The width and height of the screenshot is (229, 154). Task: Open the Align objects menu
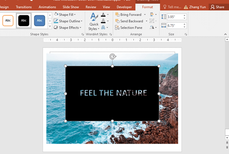153,14
